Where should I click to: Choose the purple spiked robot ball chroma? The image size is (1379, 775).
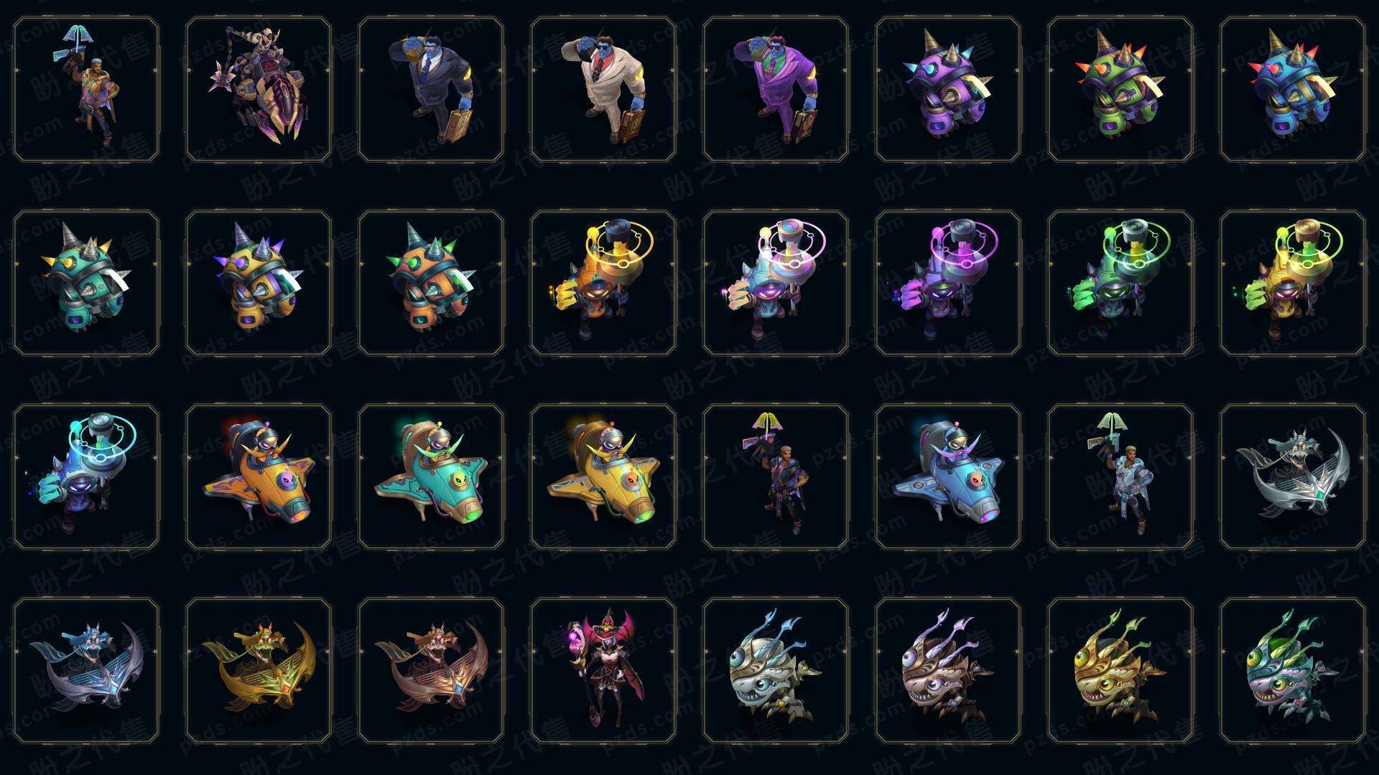(x=947, y=90)
